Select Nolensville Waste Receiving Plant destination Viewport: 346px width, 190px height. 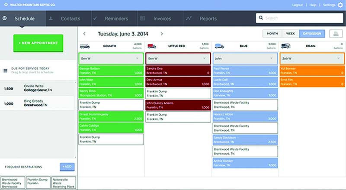point(64,183)
